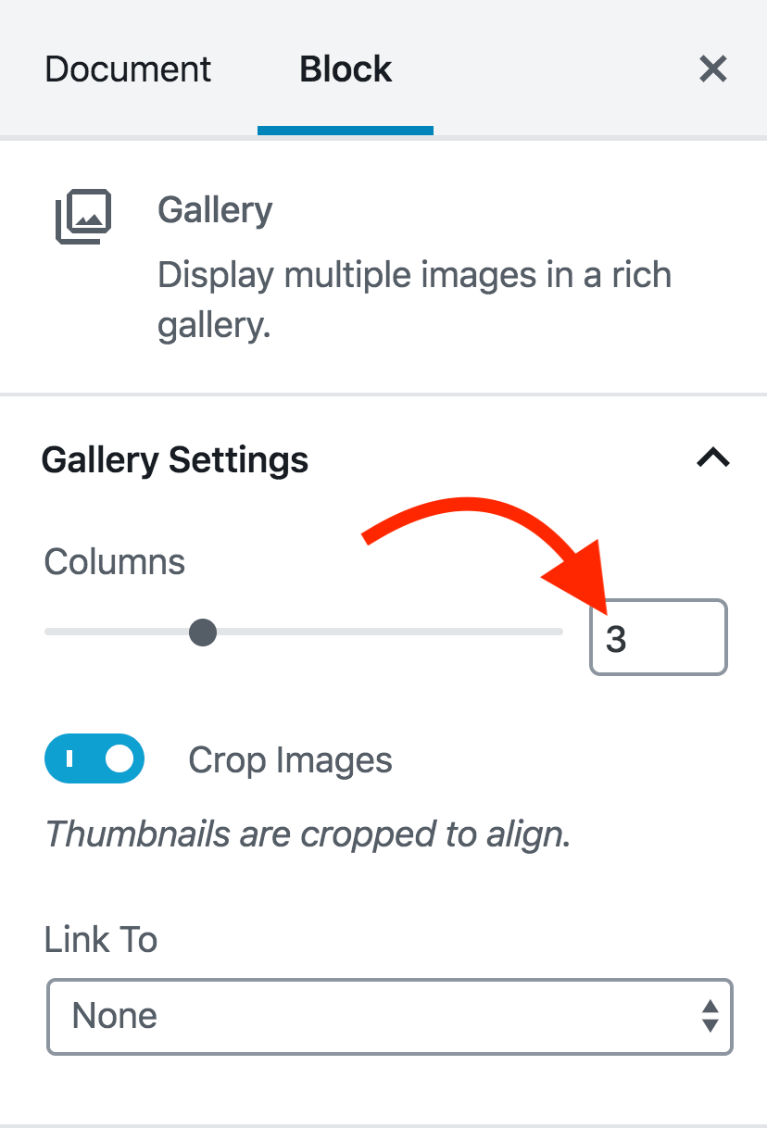Click the Gallery block icon
Viewport: 767px width, 1128px height.
click(x=83, y=216)
